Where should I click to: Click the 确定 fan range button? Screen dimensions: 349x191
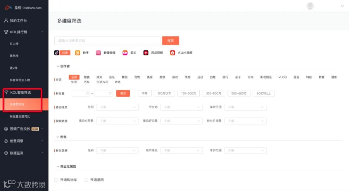click(123, 93)
